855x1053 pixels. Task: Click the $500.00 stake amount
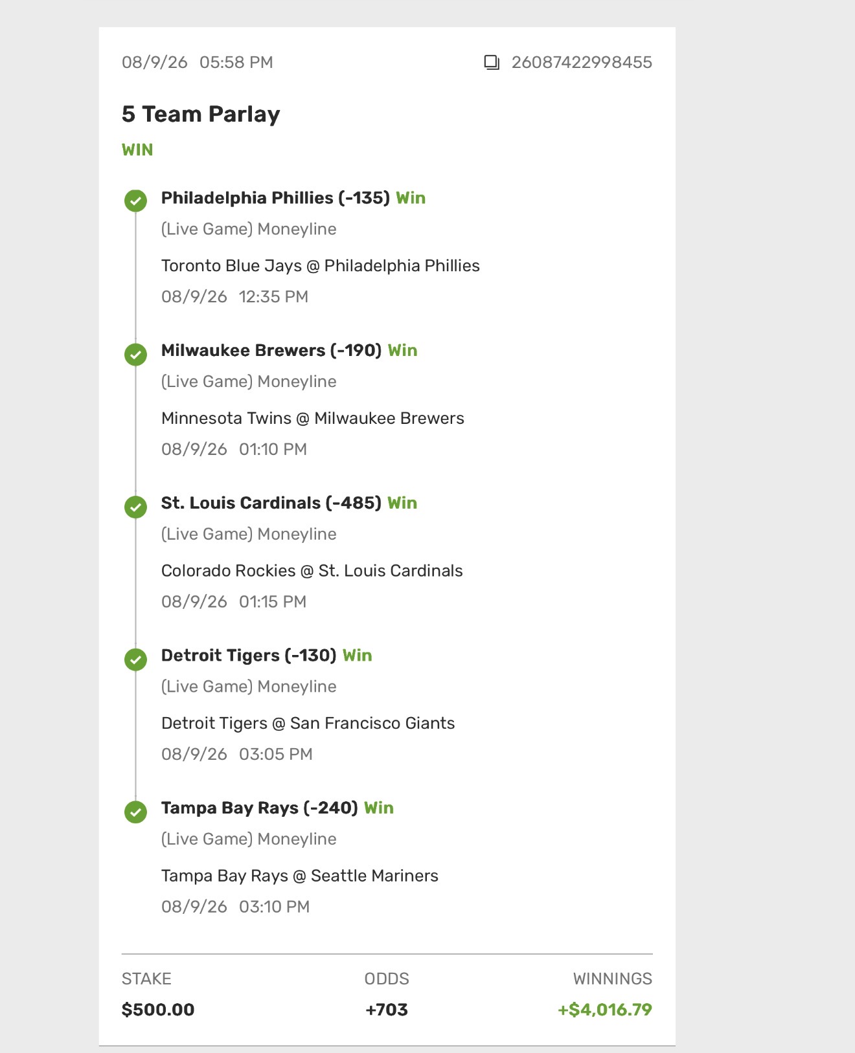point(158,1010)
